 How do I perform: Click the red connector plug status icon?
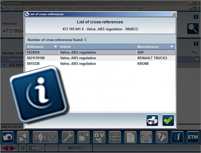click(x=9, y=148)
